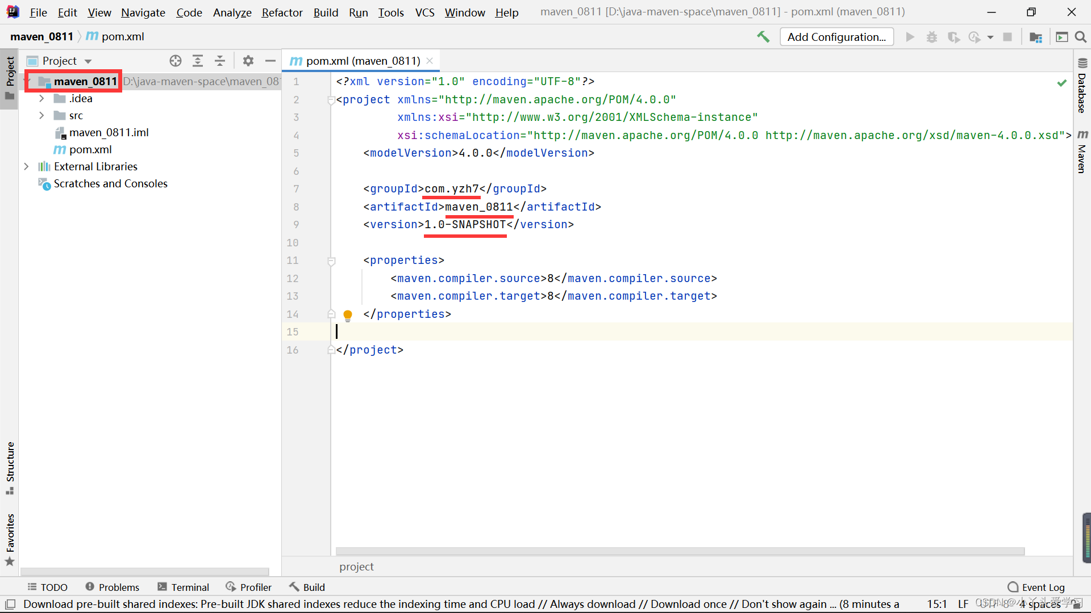Click the Run with Coverage icon
Image resolution: width=1091 pixels, height=613 pixels.
[x=953, y=37]
